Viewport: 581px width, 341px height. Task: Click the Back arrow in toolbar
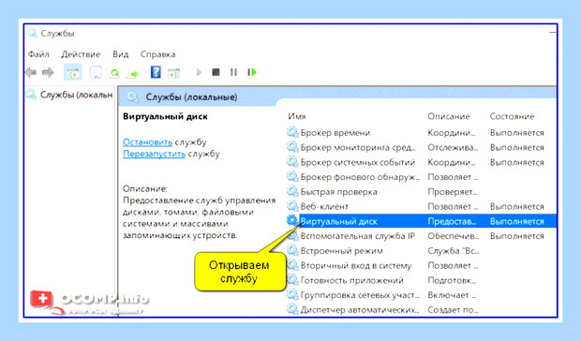(31, 72)
